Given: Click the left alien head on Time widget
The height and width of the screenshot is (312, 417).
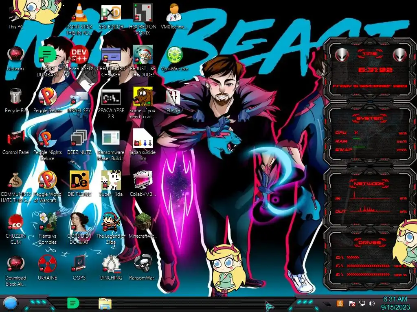Looking at the screenshot, I should (x=342, y=55).
